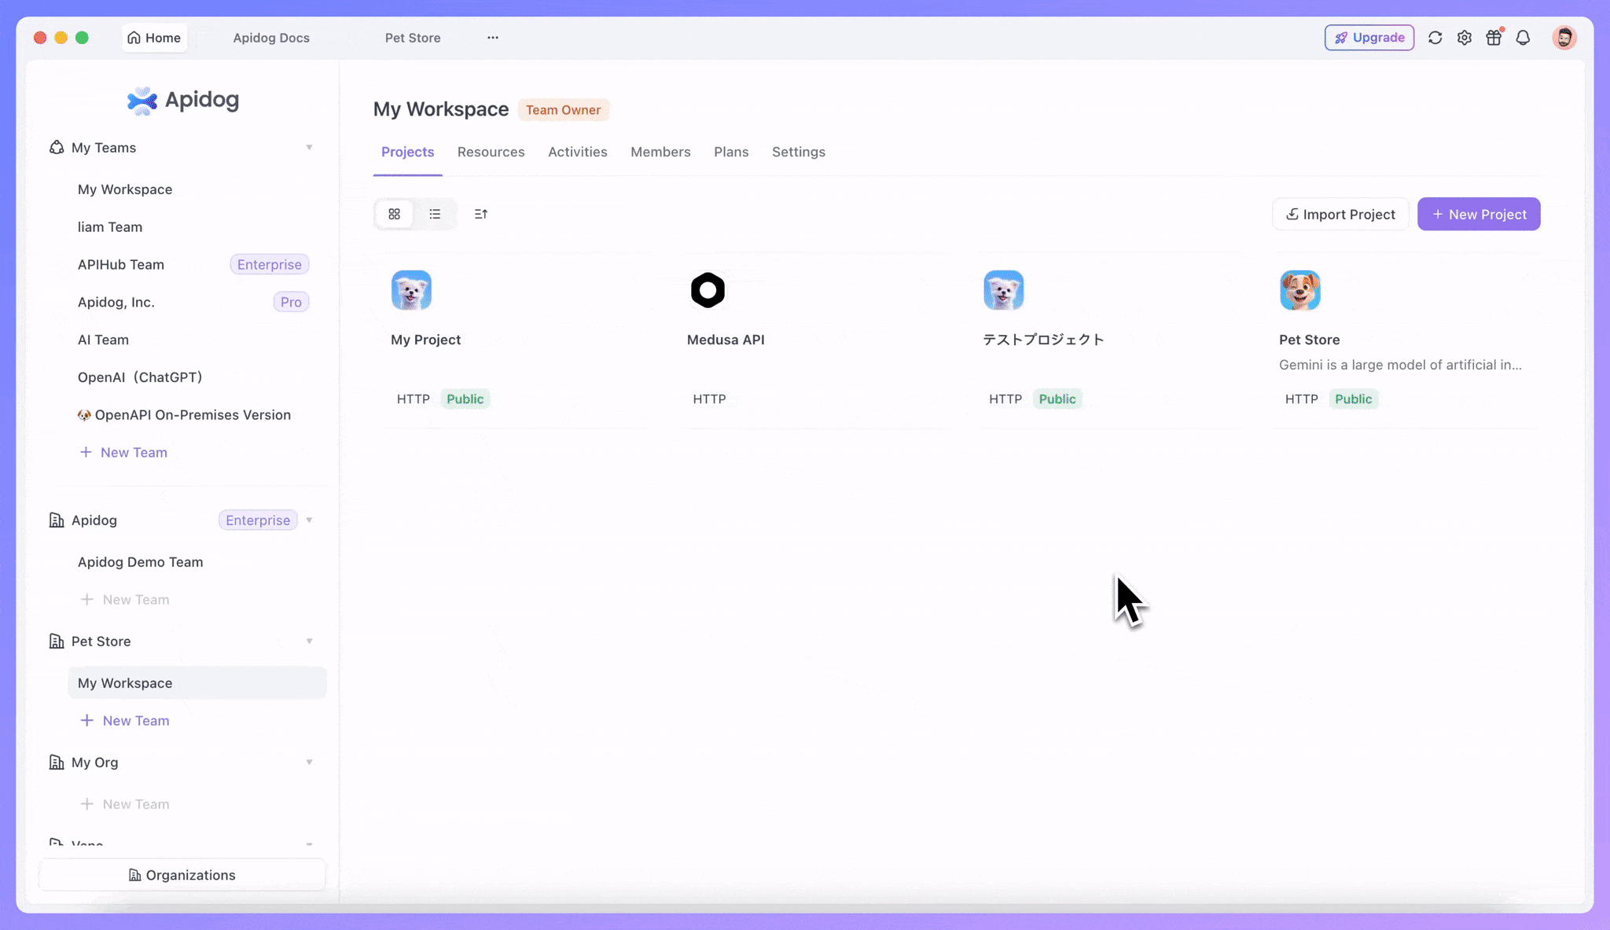Click the sort projects icon
This screenshot has width=1610, height=930.
tap(481, 214)
